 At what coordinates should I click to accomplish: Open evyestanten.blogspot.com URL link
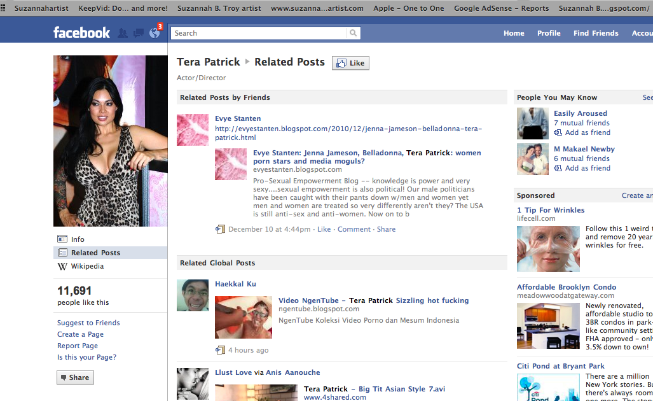pyautogui.click(x=348, y=133)
